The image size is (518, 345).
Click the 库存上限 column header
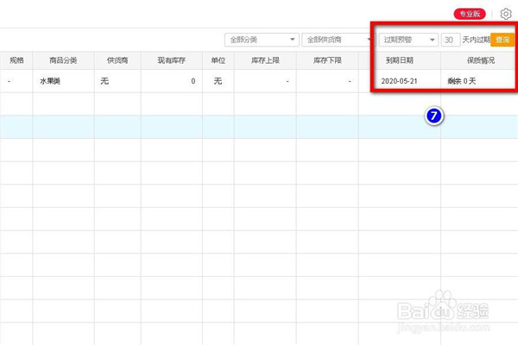click(x=264, y=60)
